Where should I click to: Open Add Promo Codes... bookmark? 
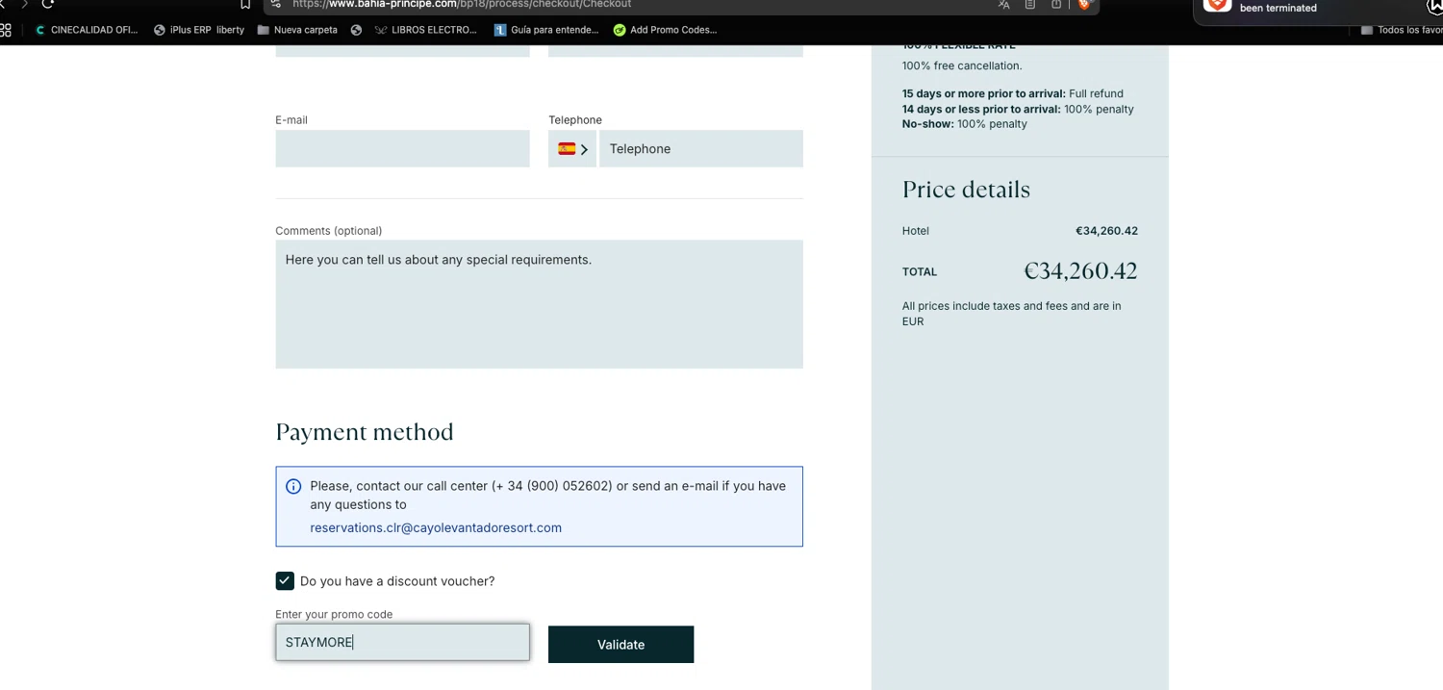click(x=665, y=30)
